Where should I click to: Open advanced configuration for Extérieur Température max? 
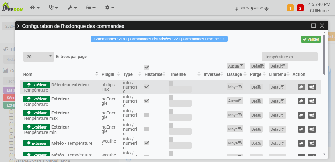tap(312, 115)
